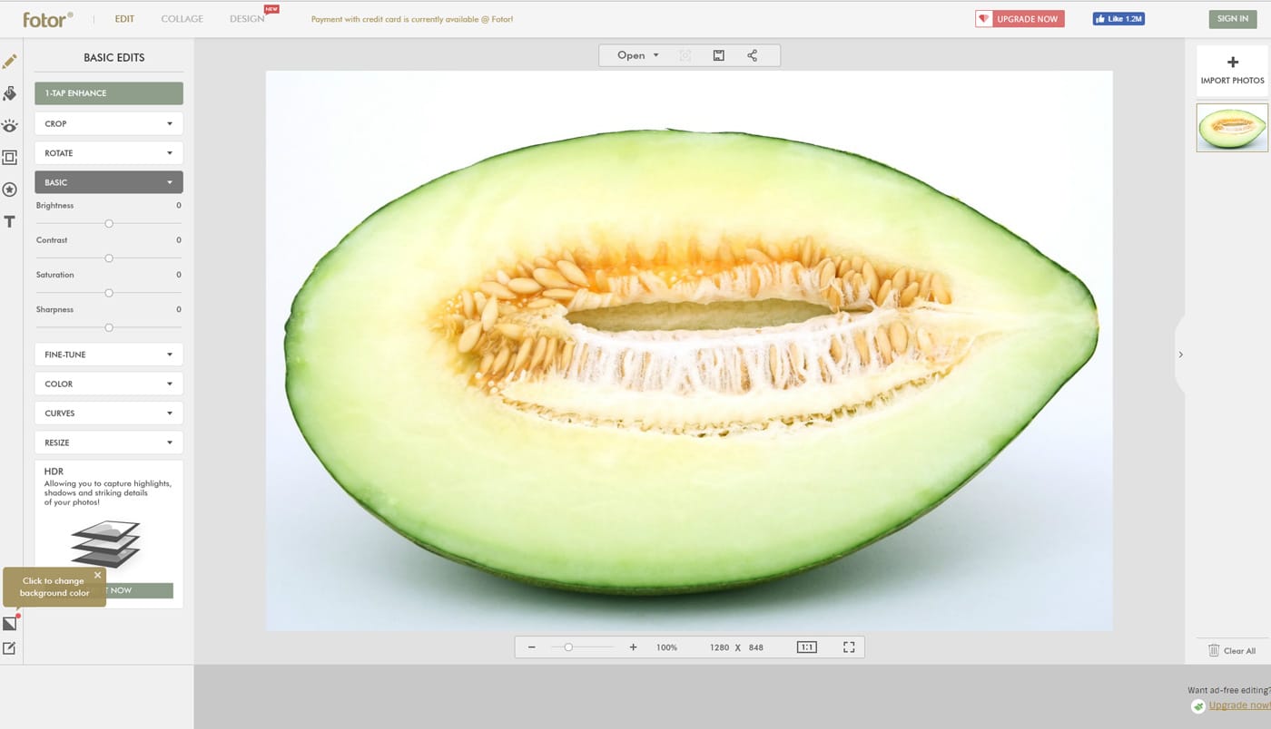Switch to the Collage tab

(182, 19)
